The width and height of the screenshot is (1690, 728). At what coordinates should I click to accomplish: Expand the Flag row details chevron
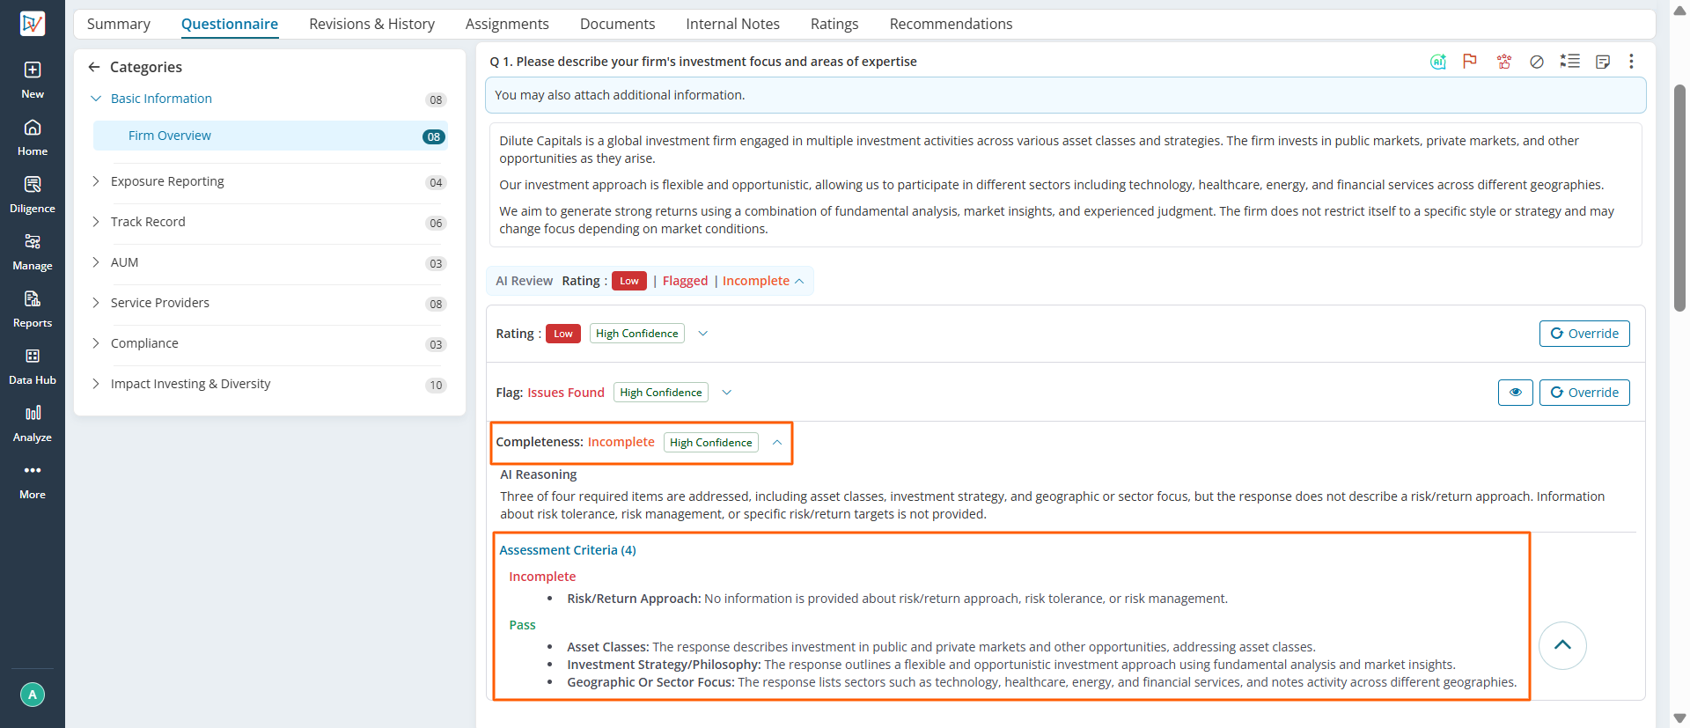pos(726,393)
